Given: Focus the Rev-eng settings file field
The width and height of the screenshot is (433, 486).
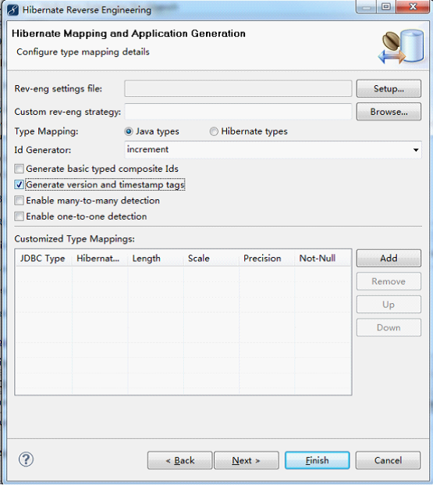Looking at the screenshot, I should [238, 88].
